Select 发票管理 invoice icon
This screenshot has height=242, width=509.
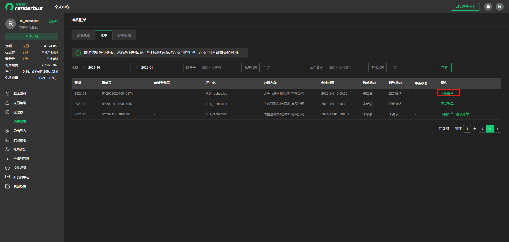[7, 140]
